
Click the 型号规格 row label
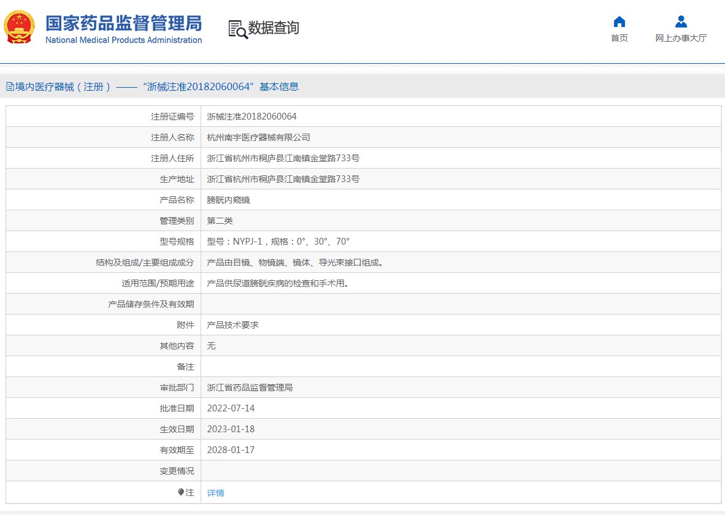[177, 242]
